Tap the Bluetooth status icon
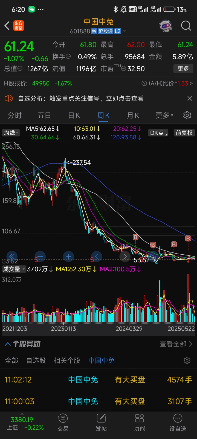 point(116,9)
